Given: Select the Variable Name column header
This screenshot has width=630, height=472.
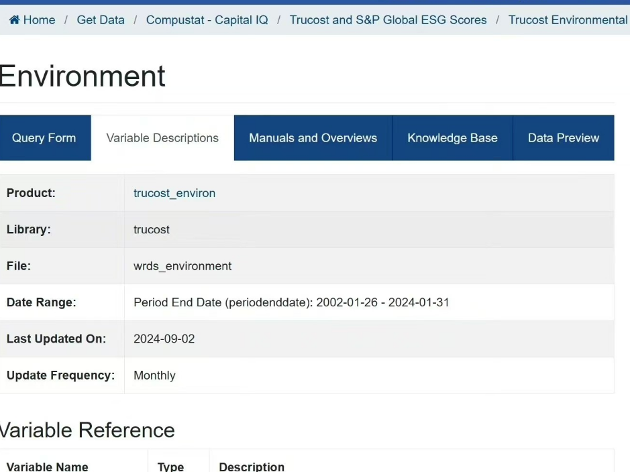Looking at the screenshot, I should 47,467.
